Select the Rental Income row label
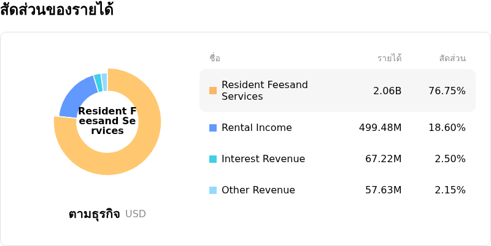Image resolution: width=491 pixels, height=246 pixels. coord(257,128)
